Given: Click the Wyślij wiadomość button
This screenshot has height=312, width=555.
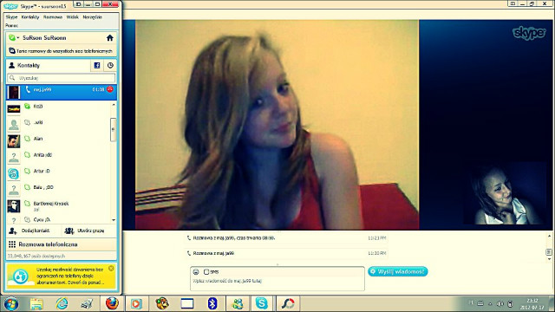Looking at the screenshot, I should [398, 271].
